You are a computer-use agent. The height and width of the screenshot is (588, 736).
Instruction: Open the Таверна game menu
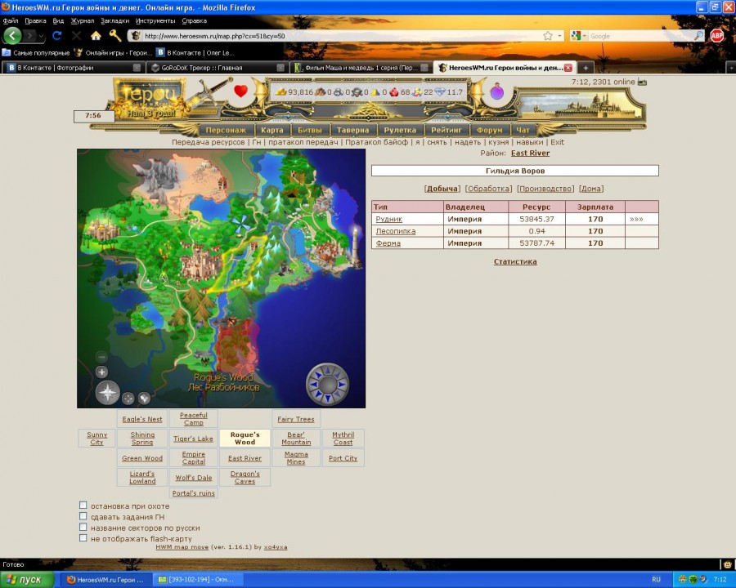click(x=353, y=131)
